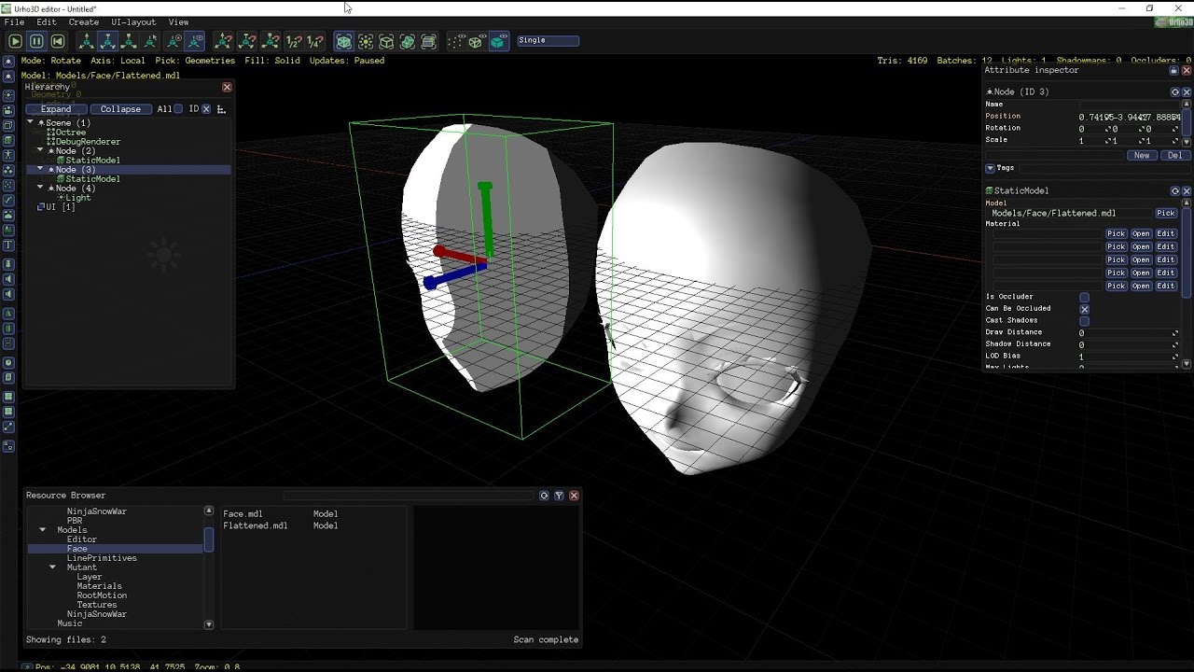Image resolution: width=1194 pixels, height=672 pixels.
Task: Click hierarchy tree options icon beside ID
Action: click(x=221, y=109)
